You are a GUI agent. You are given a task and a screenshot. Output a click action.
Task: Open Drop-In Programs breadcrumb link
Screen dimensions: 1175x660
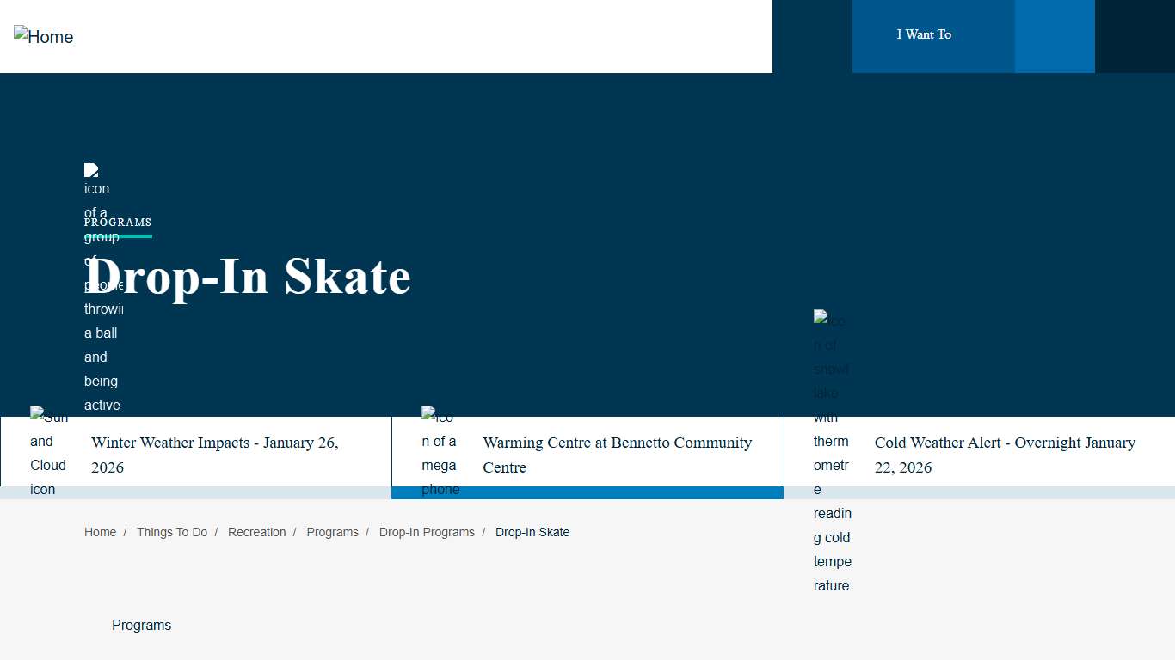(427, 532)
